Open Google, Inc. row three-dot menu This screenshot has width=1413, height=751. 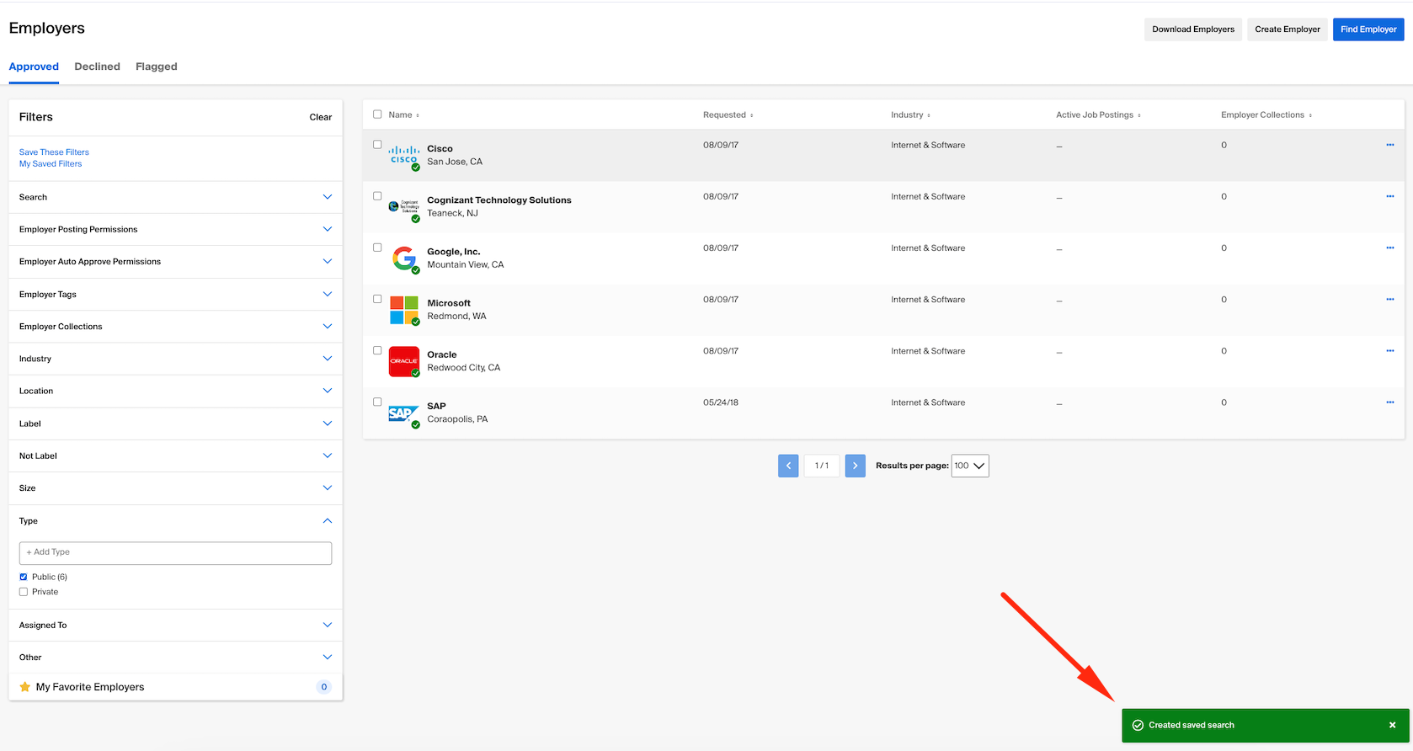pos(1389,248)
